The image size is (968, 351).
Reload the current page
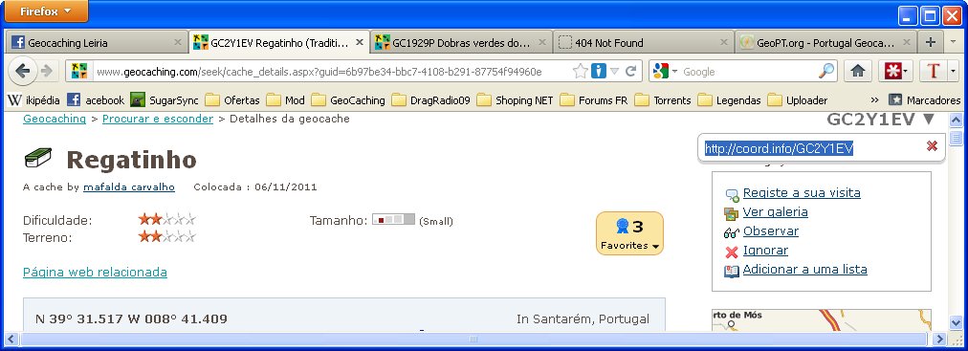coord(630,72)
